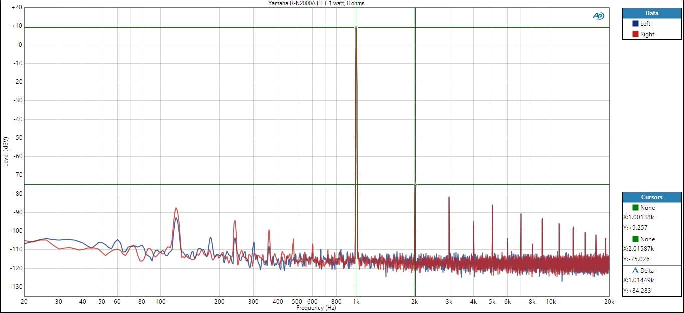Click the AP logo on the graph
Viewport: 684px width, 313px height.
coord(598,16)
